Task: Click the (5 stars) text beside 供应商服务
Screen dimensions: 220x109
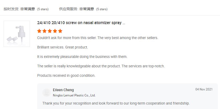Action: point(102,9)
